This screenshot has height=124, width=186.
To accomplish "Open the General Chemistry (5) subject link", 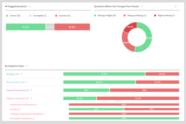I will coord(17,90).
